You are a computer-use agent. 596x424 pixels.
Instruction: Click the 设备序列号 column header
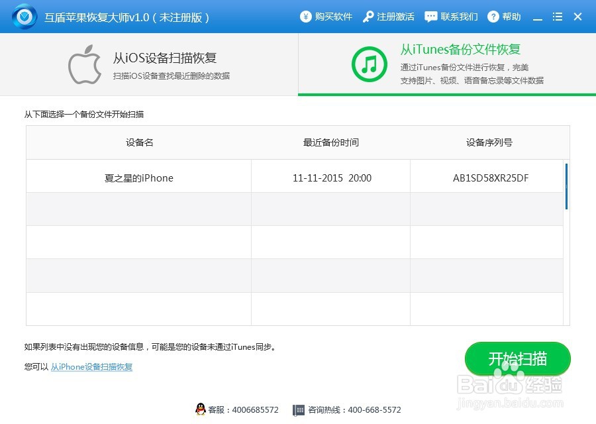point(489,142)
